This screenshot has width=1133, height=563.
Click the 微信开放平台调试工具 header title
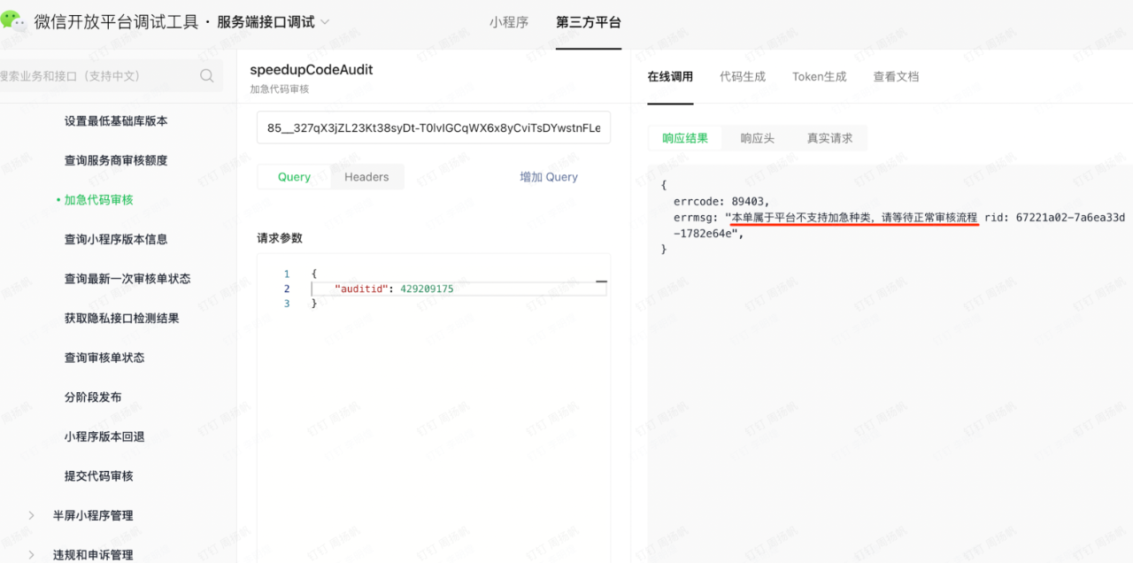pos(117,22)
